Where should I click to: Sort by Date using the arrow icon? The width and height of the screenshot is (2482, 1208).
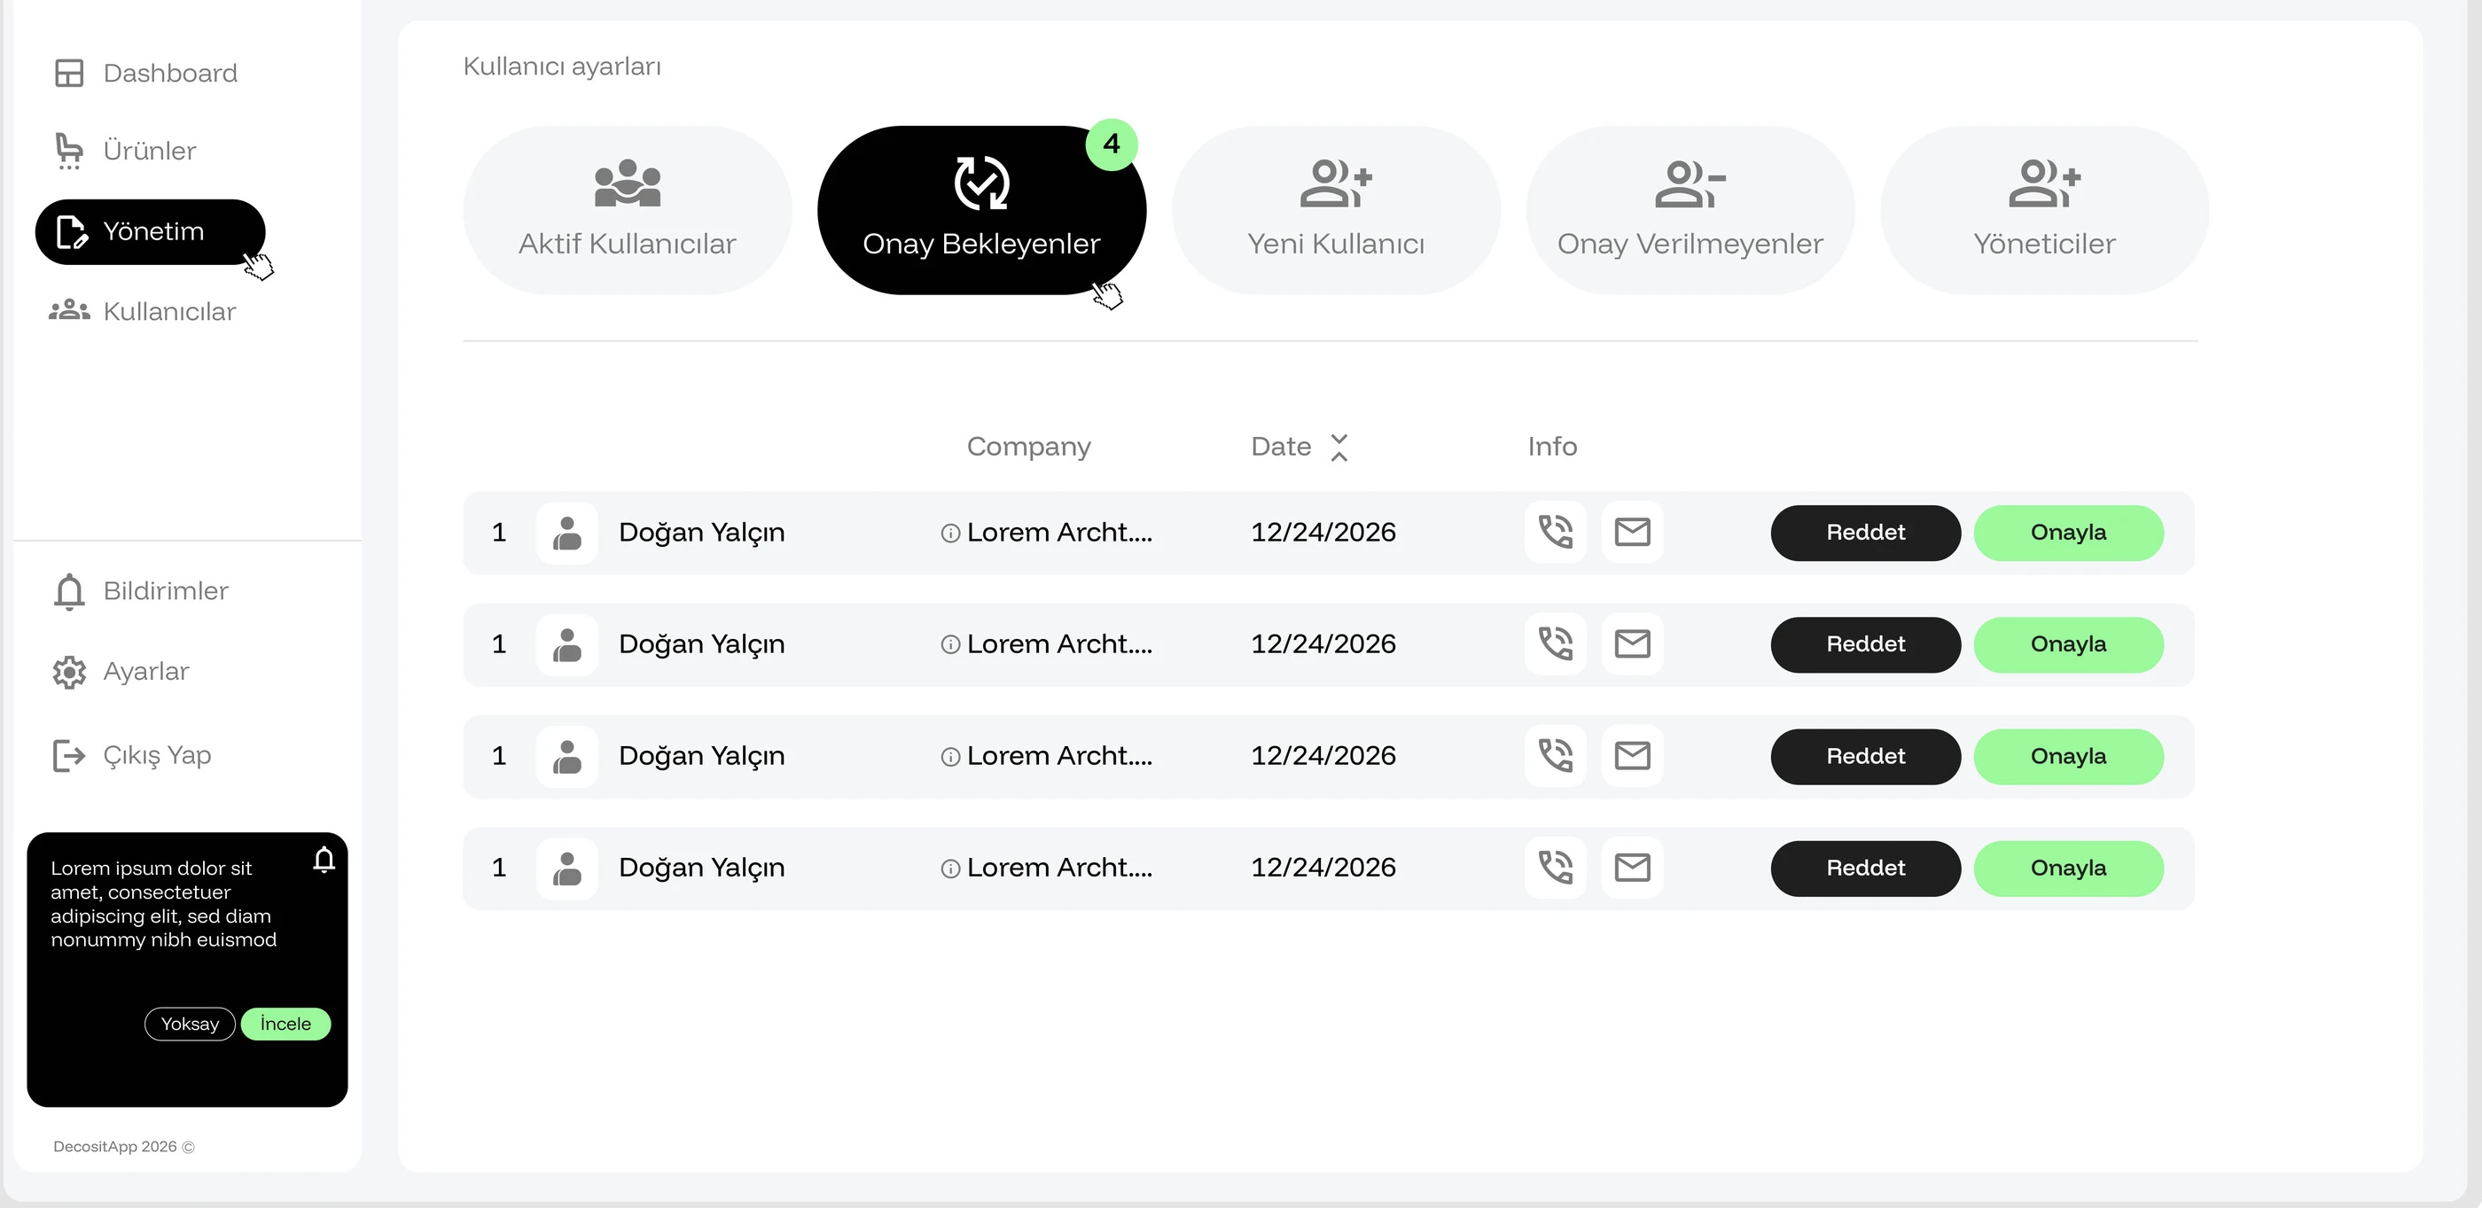tap(1339, 447)
